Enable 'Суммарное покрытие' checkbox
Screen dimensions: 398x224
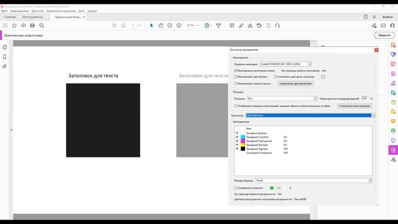236,188
